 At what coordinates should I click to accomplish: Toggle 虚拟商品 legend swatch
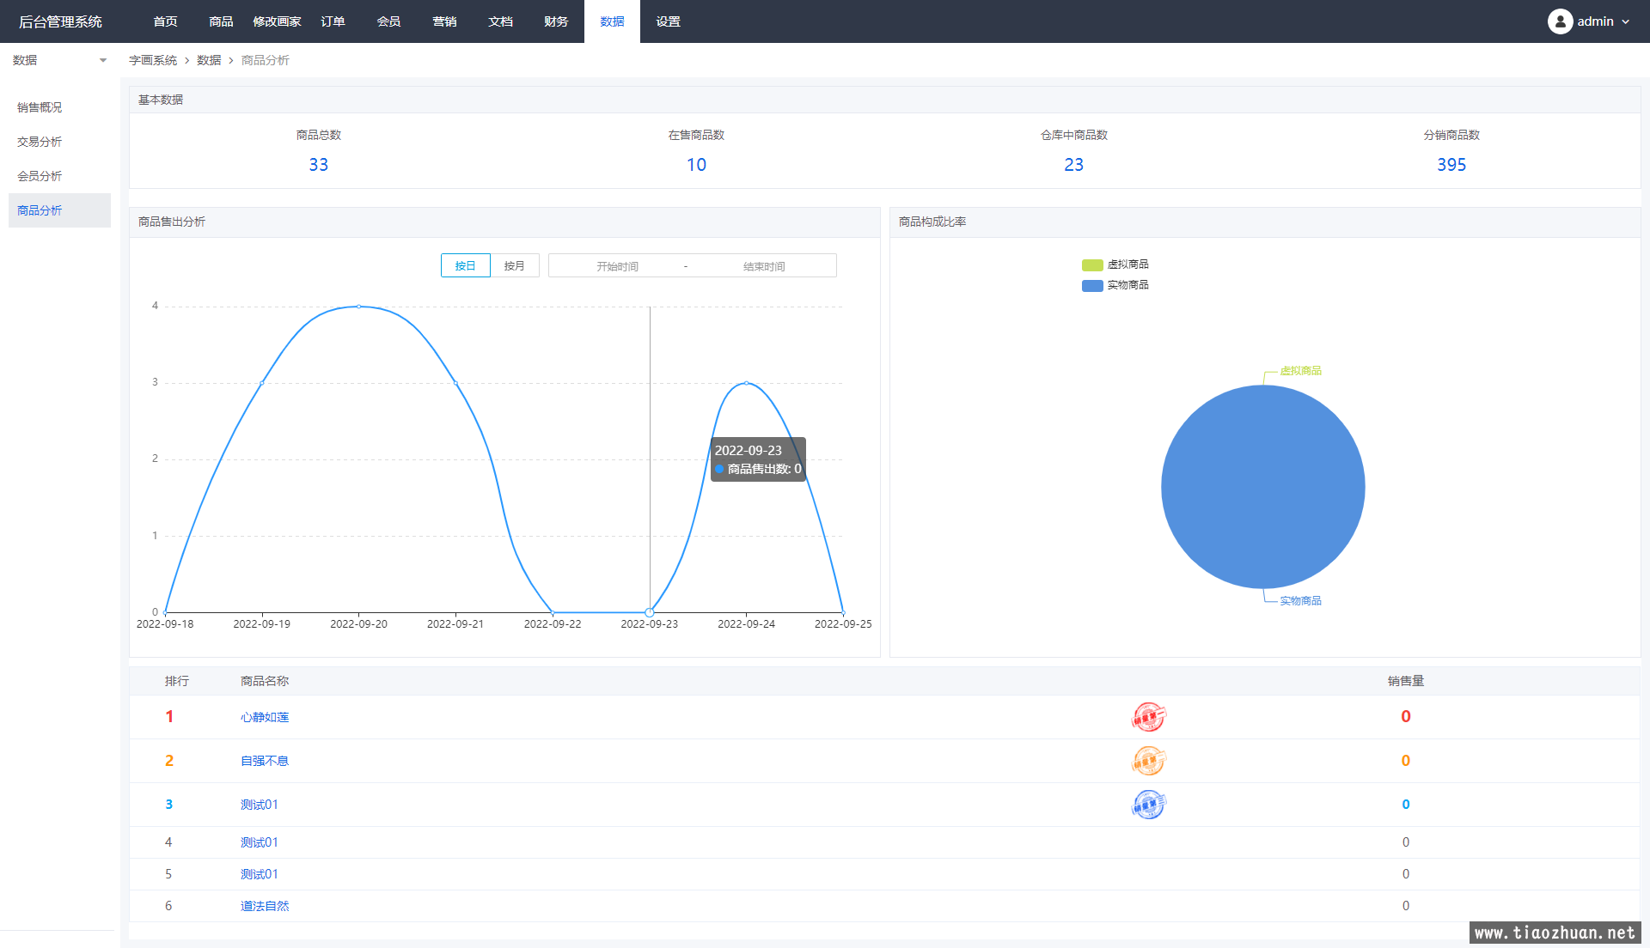coord(1092,264)
